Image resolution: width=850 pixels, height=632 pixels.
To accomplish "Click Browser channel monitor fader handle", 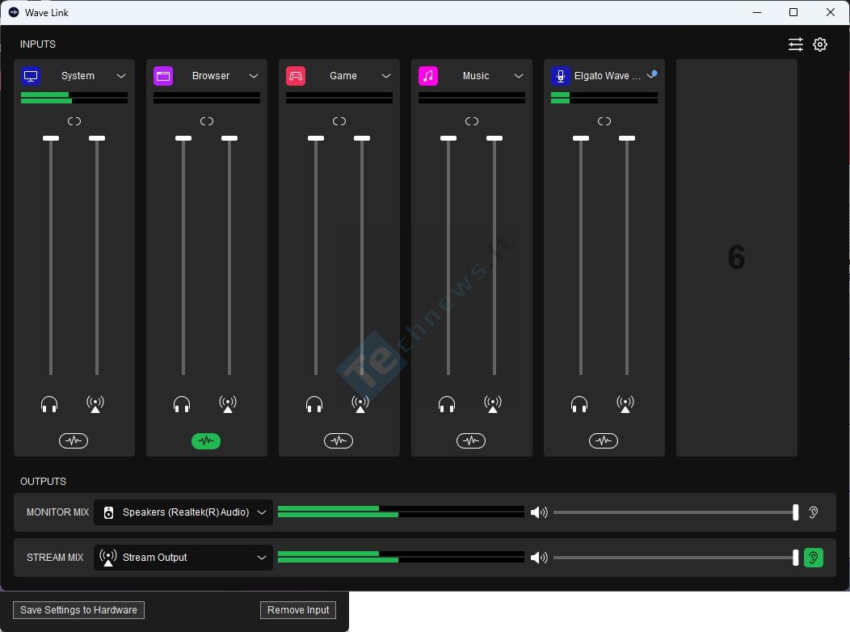I will pos(183,138).
